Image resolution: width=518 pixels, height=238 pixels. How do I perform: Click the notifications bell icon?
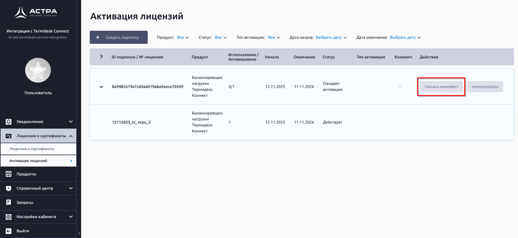point(9,122)
